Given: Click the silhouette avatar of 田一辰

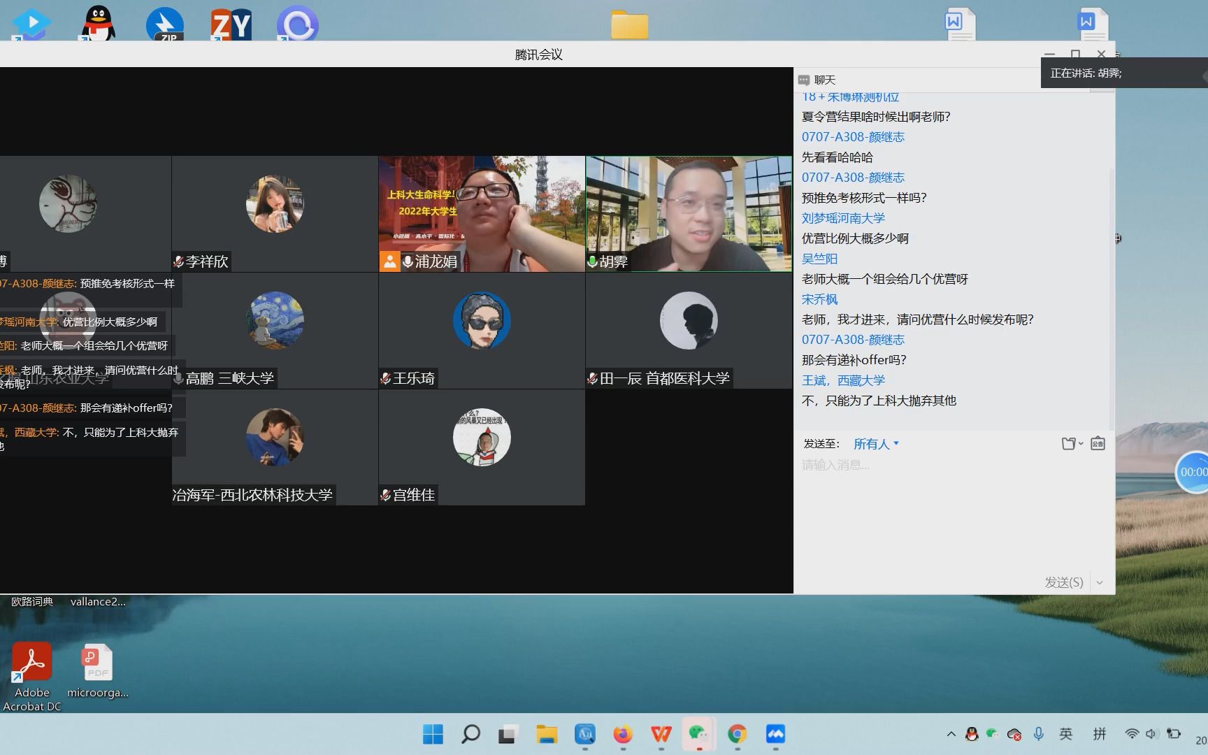Looking at the screenshot, I should tap(689, 320).
